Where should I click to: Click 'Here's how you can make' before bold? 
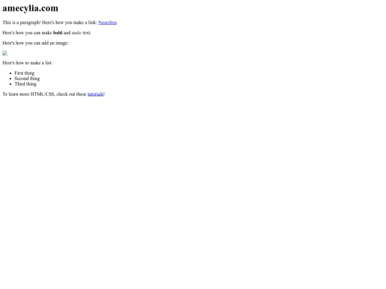[x=27, y=33]
